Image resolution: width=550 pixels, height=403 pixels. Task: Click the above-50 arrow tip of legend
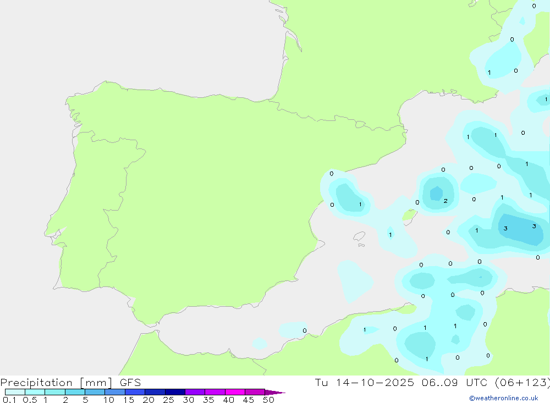(275, 392)
